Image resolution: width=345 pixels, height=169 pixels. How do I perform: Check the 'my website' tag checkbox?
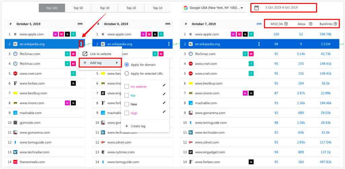[x=127, y=87]
